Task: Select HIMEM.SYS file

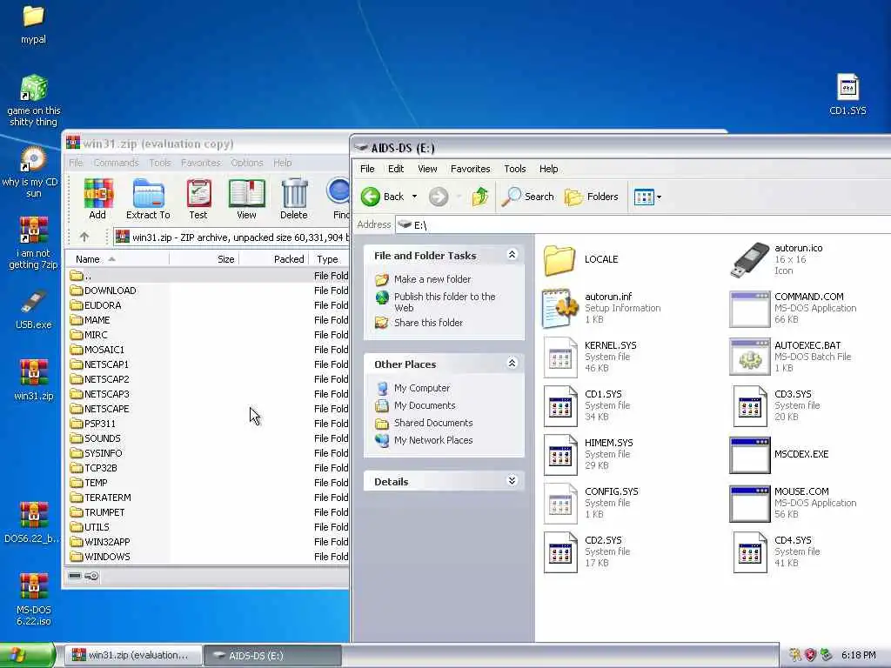Action: pyautogui.click(x=589, y=454)
